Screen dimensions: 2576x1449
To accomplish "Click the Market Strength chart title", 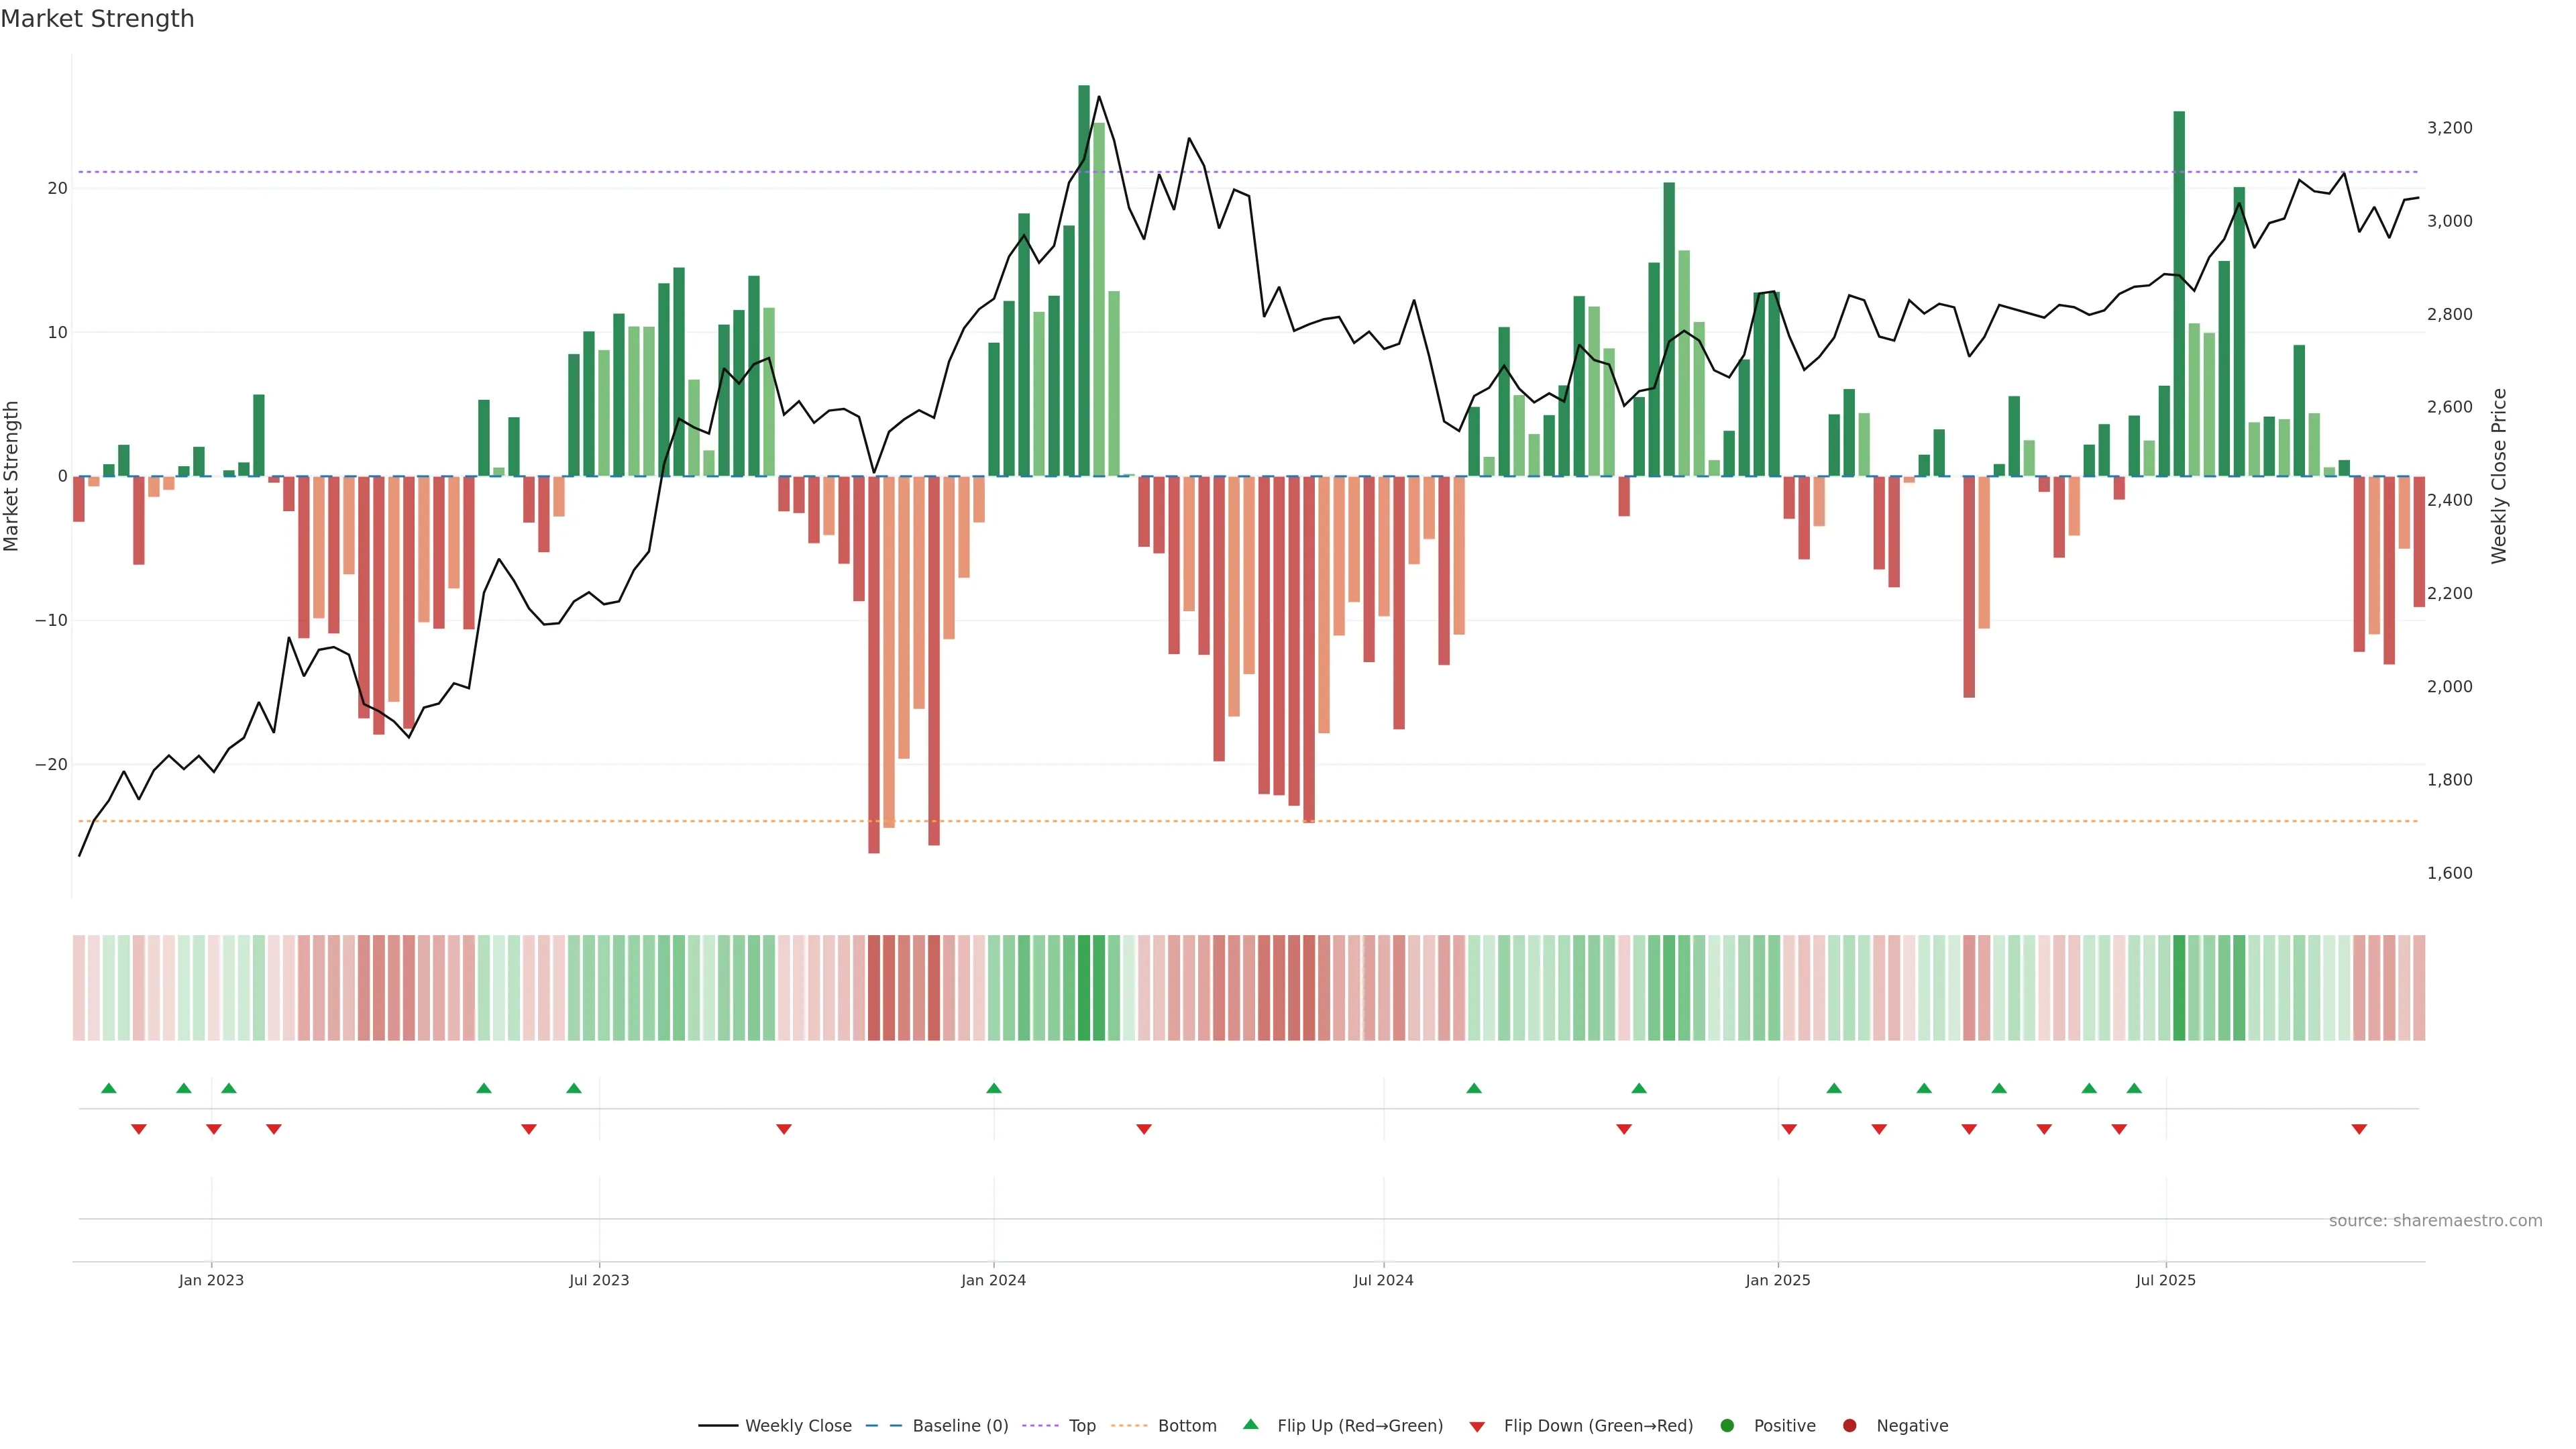I will tap(97, 19).
